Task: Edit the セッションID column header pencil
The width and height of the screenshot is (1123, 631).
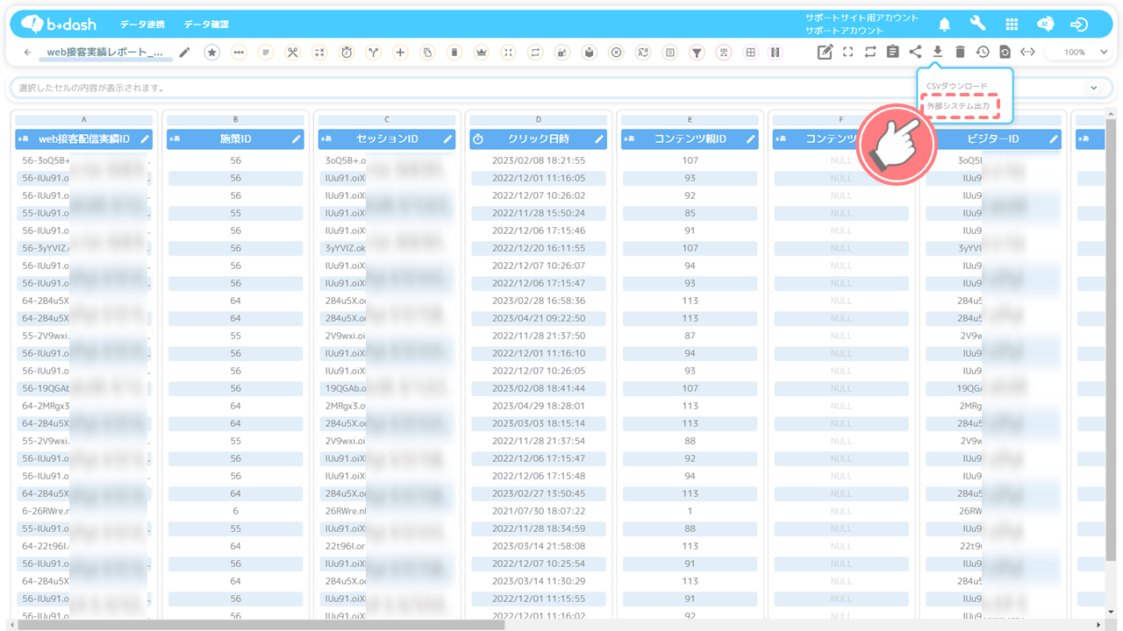Action: point(448,138)
